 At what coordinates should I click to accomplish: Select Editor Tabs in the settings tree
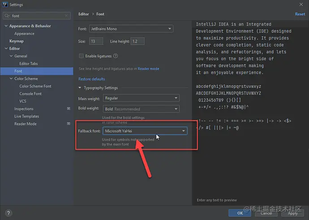tap(29, 63)
